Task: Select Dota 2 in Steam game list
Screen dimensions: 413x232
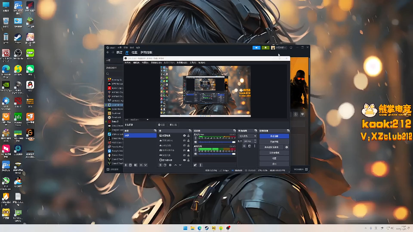Action: pos(115,122)
